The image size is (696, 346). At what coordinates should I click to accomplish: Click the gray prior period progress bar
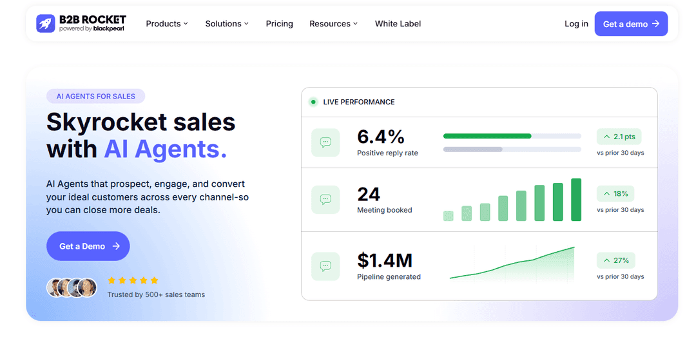(473, 149)
